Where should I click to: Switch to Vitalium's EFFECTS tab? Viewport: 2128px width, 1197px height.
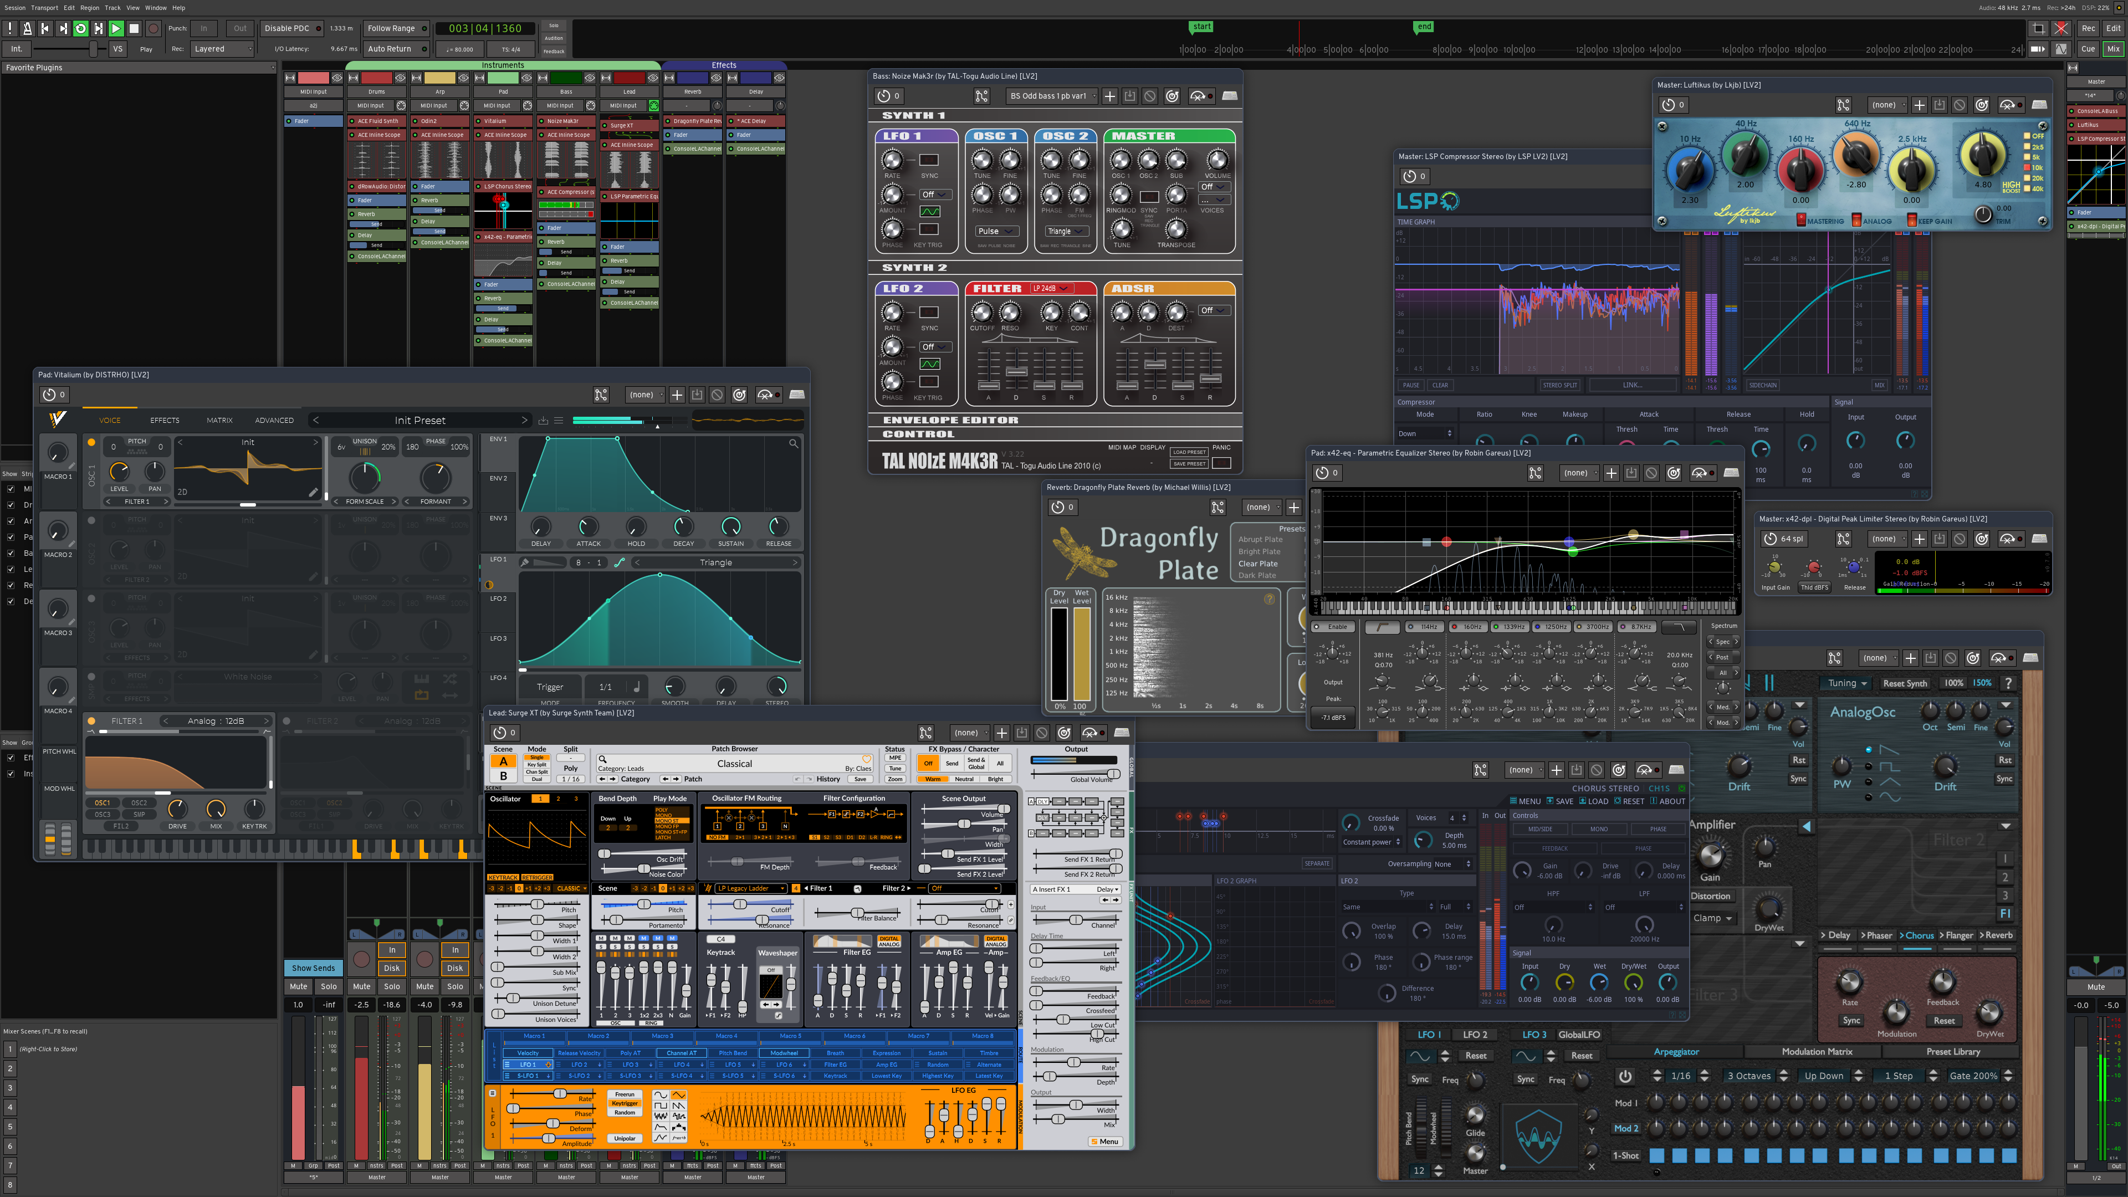click(165, 421)
